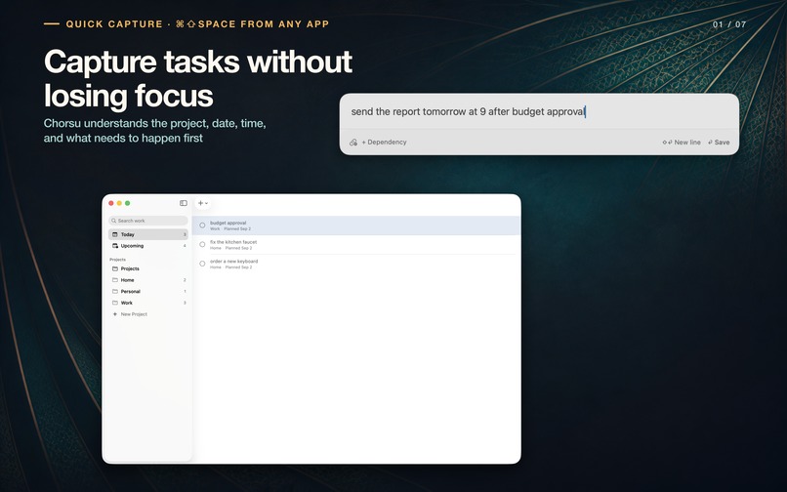Click the search magnifier icon
Image resolution: width=787 pixels, height=492 pixels.
[x=114, y=221]
